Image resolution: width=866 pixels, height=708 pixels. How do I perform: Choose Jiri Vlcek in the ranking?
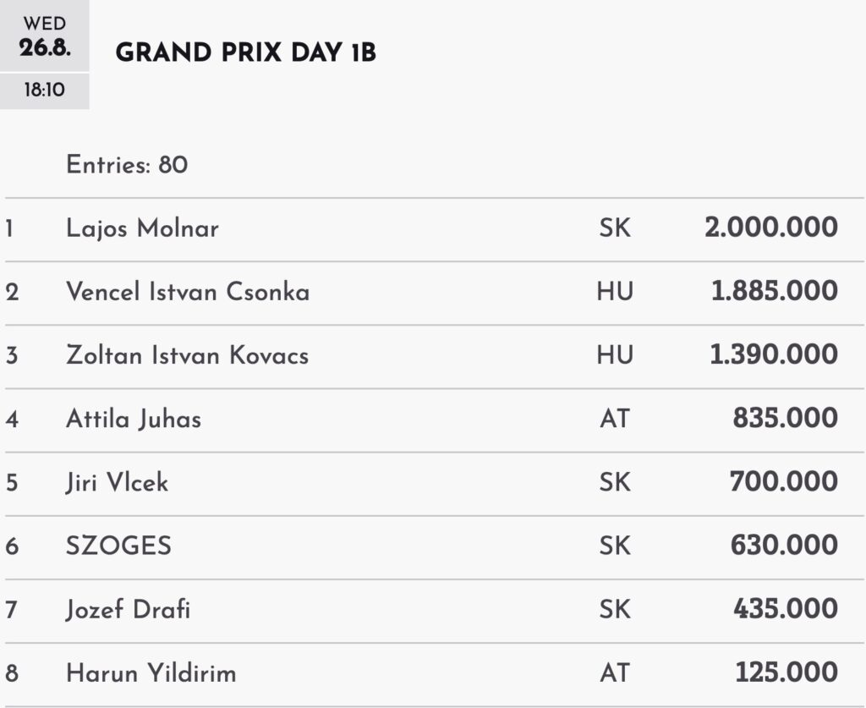[x=117, y=482]
